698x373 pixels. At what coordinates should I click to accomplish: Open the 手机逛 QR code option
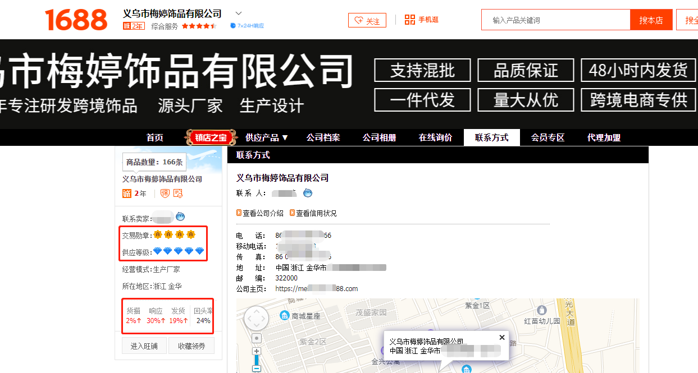[x=422, y=20]
